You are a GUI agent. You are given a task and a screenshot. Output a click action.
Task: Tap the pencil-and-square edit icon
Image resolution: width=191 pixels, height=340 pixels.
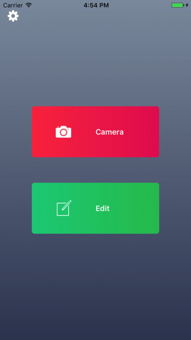[x=64, y=208]
